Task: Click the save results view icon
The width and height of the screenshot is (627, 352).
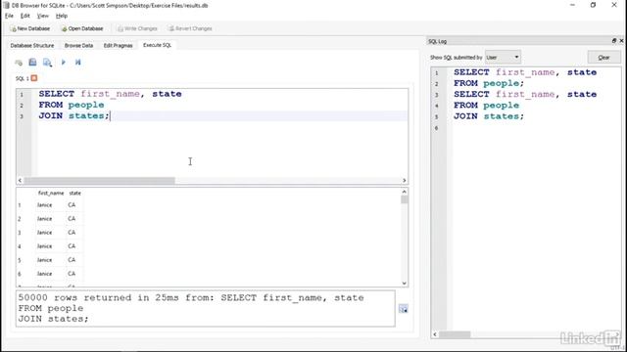Action: click(x=403, y=309)
